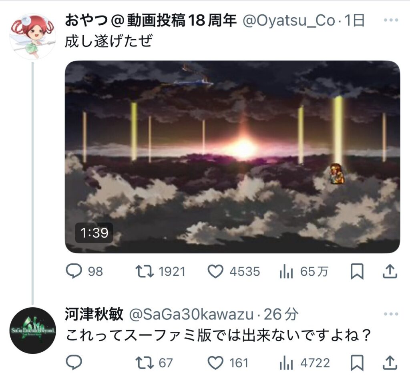The image size is (410, 383).
Task: Open more options for 河津秋敏's reply
Action: tap(391, 314)
